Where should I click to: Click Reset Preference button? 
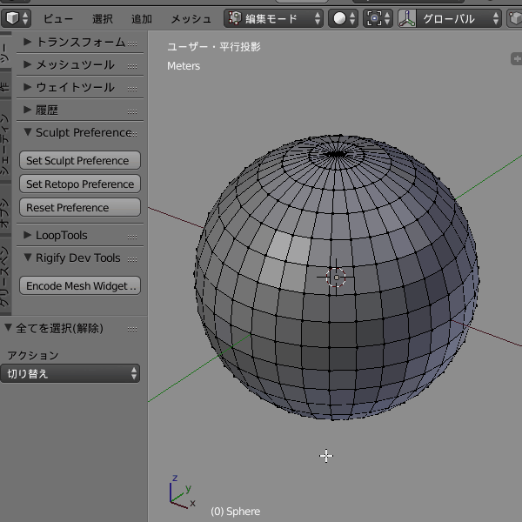pyautogui.click(x=80, y=207)
